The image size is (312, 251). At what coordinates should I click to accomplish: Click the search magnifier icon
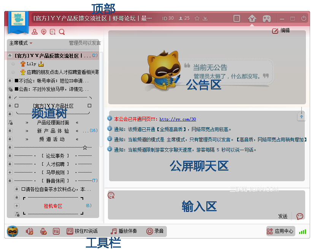[62, 32]
